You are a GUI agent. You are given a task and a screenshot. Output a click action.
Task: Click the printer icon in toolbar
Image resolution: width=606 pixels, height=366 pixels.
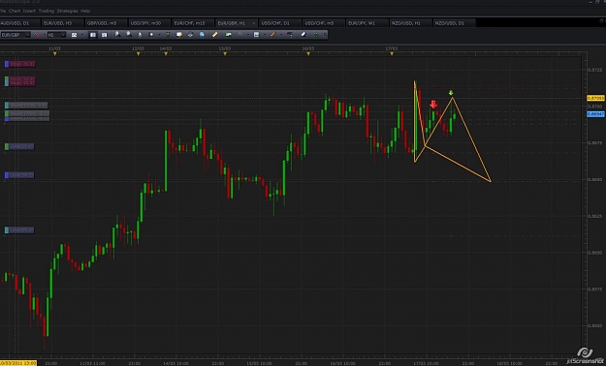click(191, 35)
